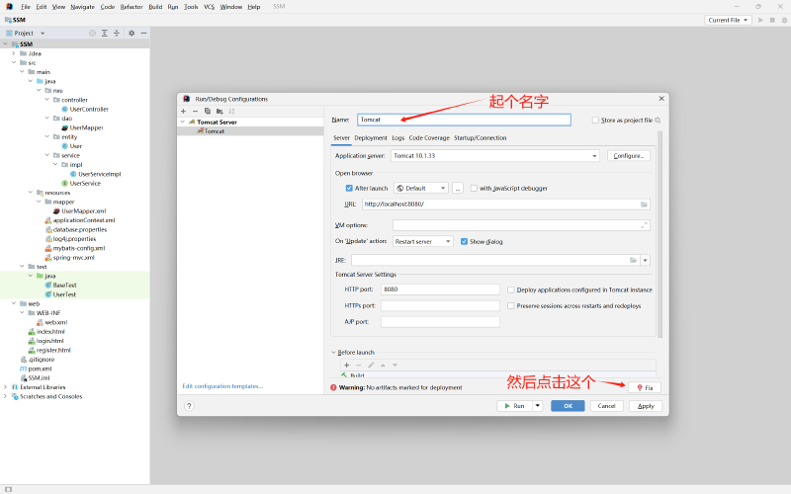
Task: Open Run button dropdown arrow
Action: click(538, 406)
